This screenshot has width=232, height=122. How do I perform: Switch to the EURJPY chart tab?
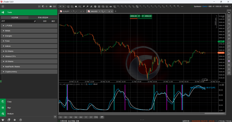coord(66,11)
